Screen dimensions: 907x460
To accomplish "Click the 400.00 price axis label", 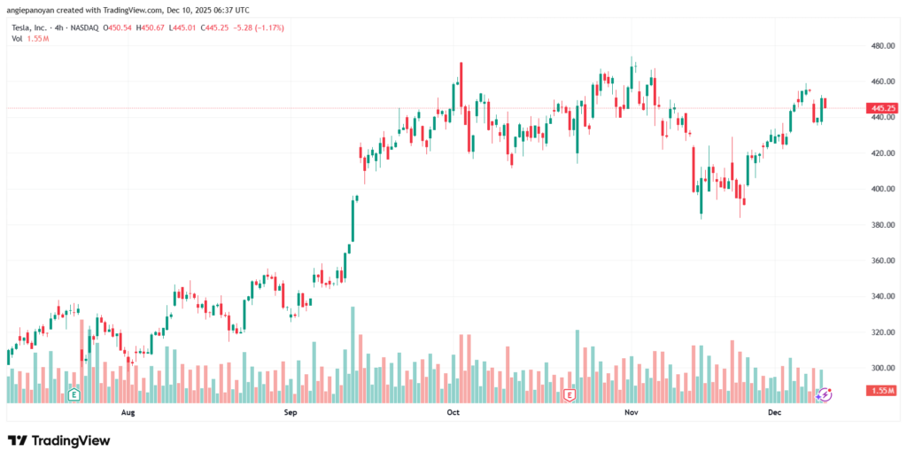I will pos(883,189).
